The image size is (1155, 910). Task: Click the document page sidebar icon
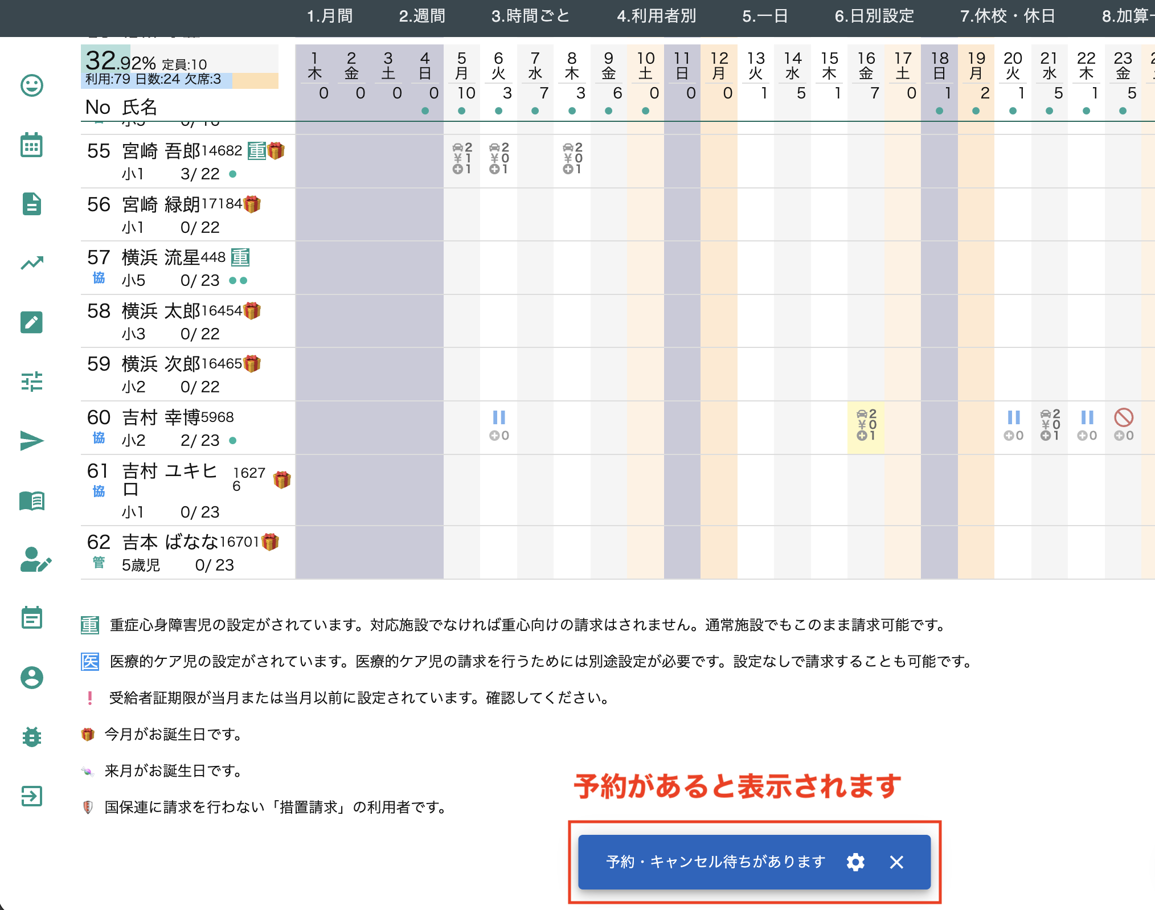point(32,204)
